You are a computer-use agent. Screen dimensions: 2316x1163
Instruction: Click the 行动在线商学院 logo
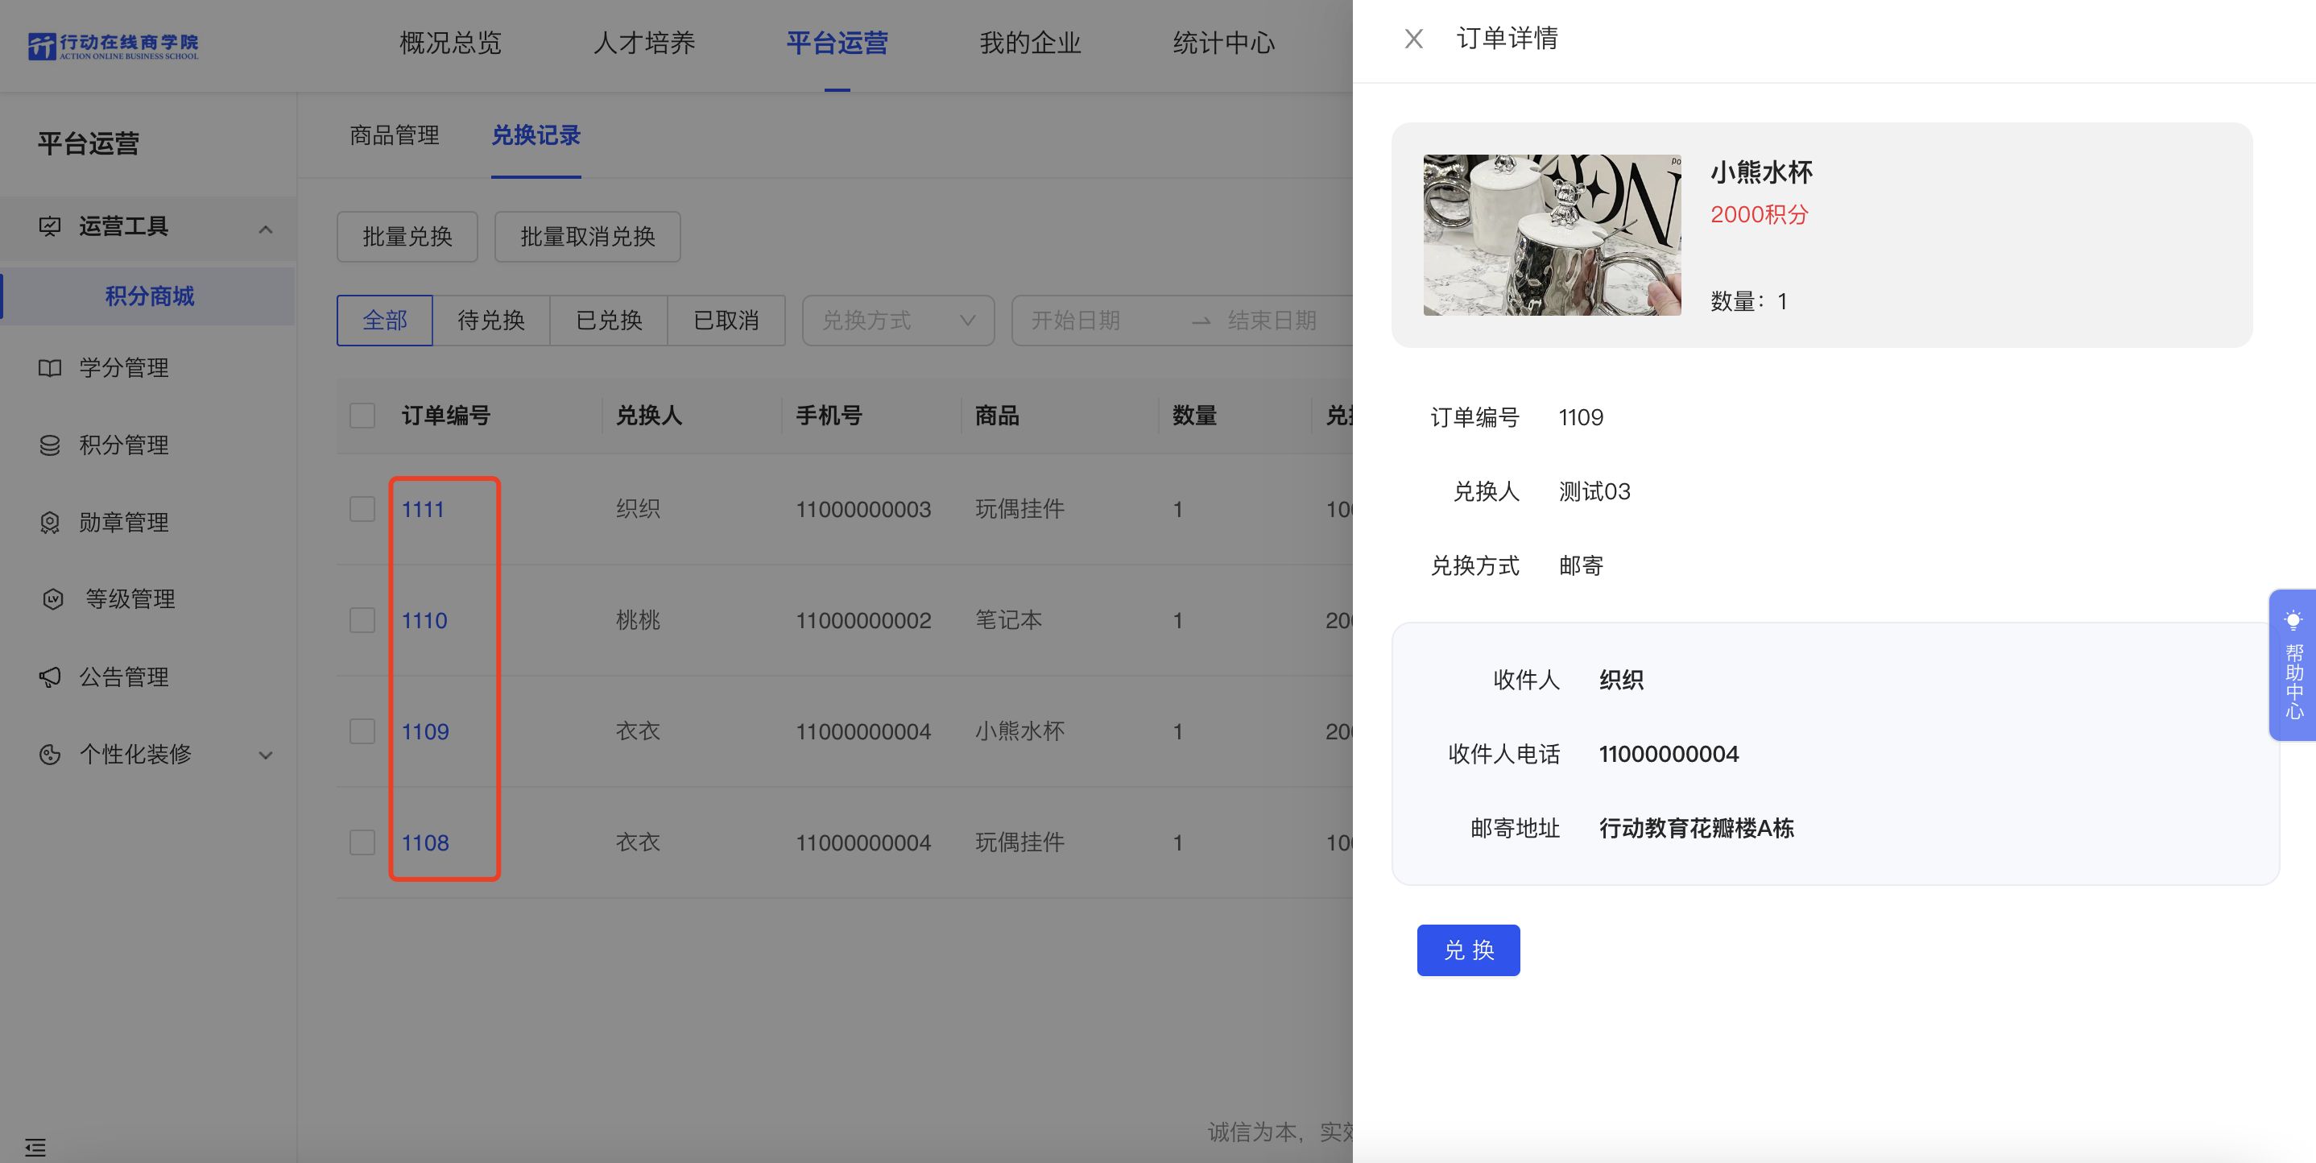113,45
